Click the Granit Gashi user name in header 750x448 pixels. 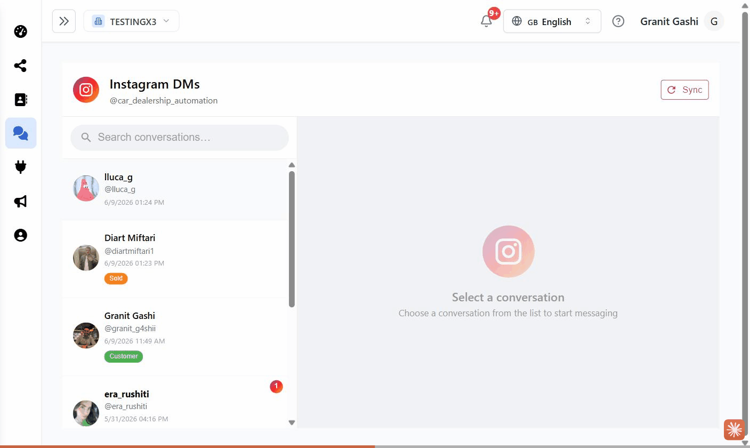(669, 21)
